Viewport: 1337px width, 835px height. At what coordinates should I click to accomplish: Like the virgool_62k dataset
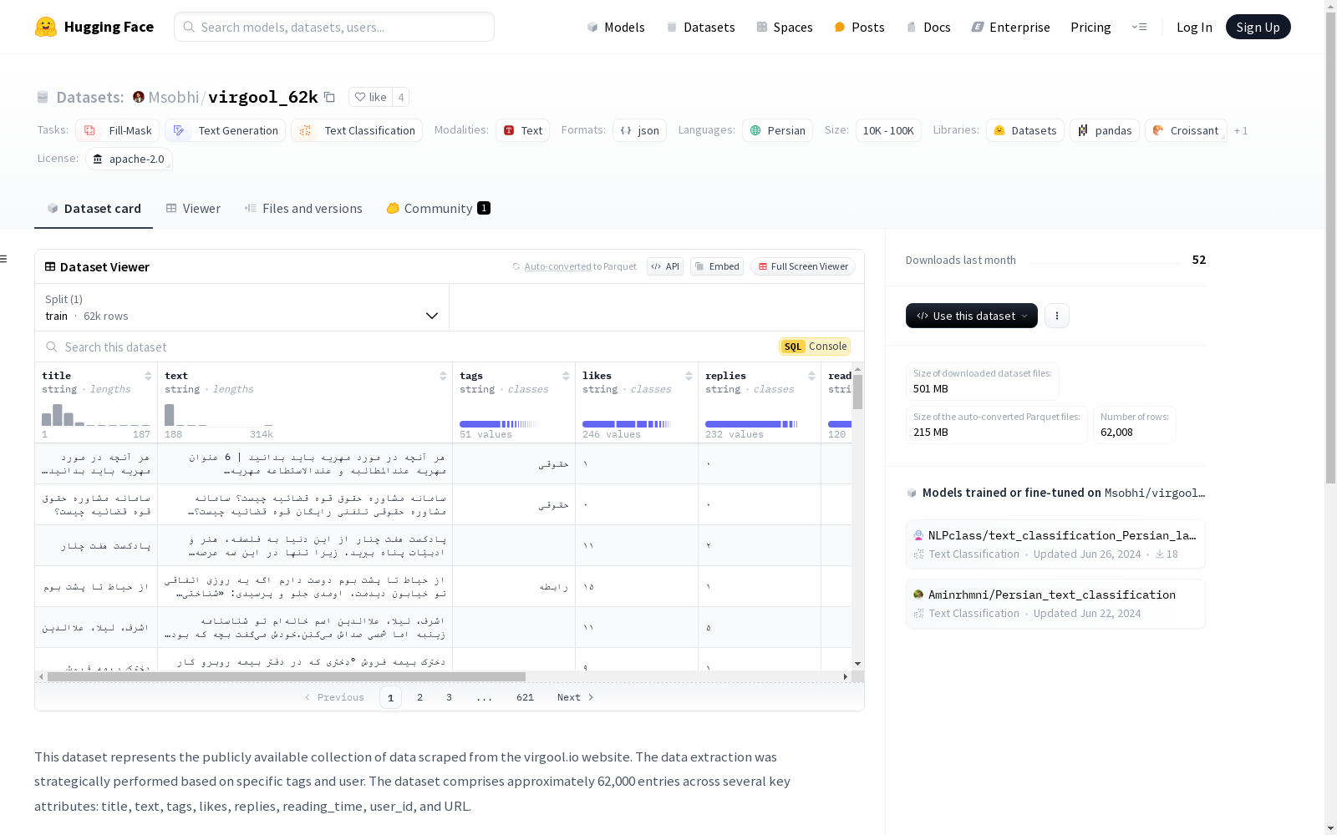click(370, 97)
